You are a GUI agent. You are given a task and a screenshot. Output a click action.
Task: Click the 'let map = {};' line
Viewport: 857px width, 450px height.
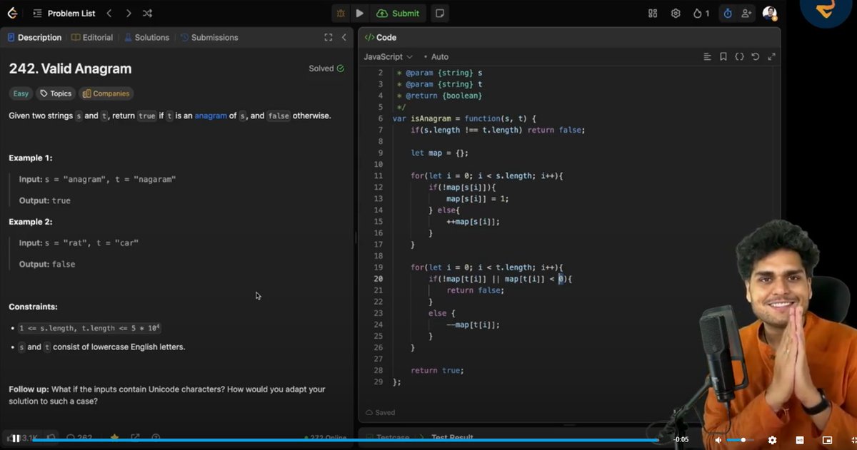[x=439, y=153]
